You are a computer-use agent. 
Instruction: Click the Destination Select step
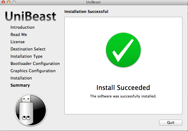28,49
